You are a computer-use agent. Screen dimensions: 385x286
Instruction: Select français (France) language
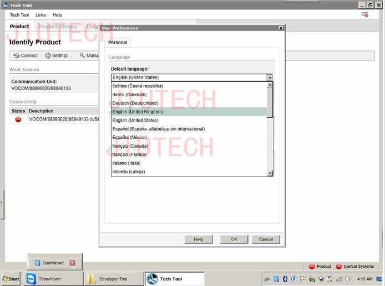pos(189,154)
